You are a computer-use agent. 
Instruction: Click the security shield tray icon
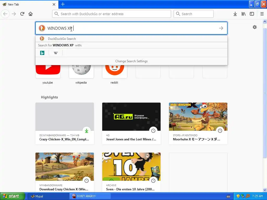click(238, 196)
